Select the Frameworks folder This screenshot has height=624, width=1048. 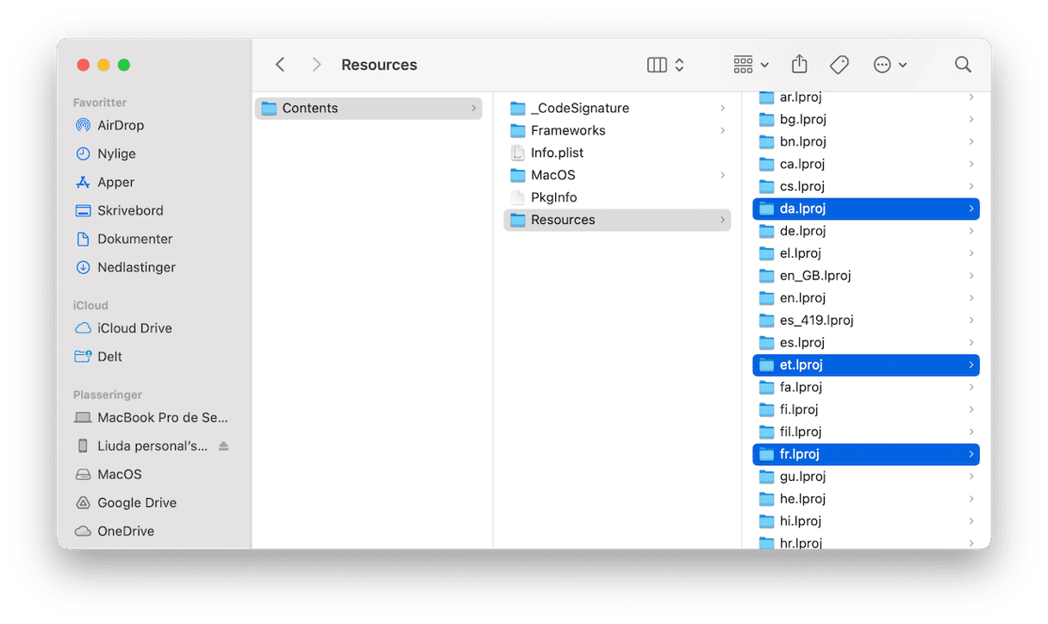pos(617,130)
